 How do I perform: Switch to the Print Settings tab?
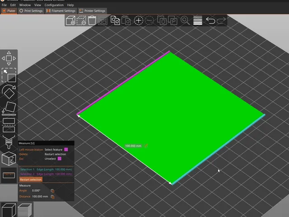[31, 11]
